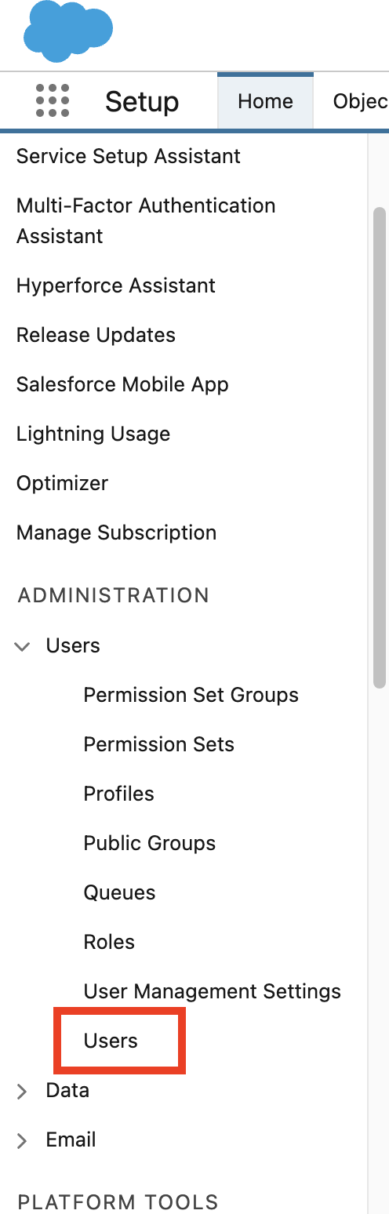This screenshot has height=1214, width=389.
Task: Navigate to Queues
Action: point(120,892)
